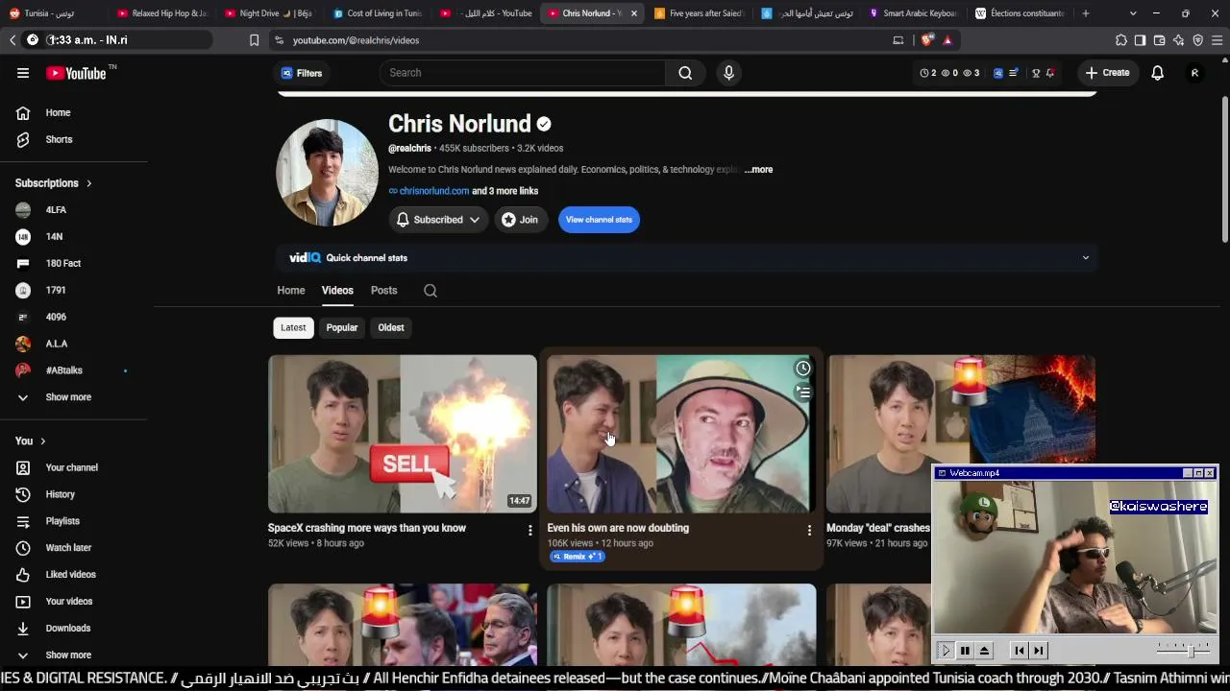1230x691 pixels.
Task: Open Playlists in the sidebar
Action: tap(62, 521)
